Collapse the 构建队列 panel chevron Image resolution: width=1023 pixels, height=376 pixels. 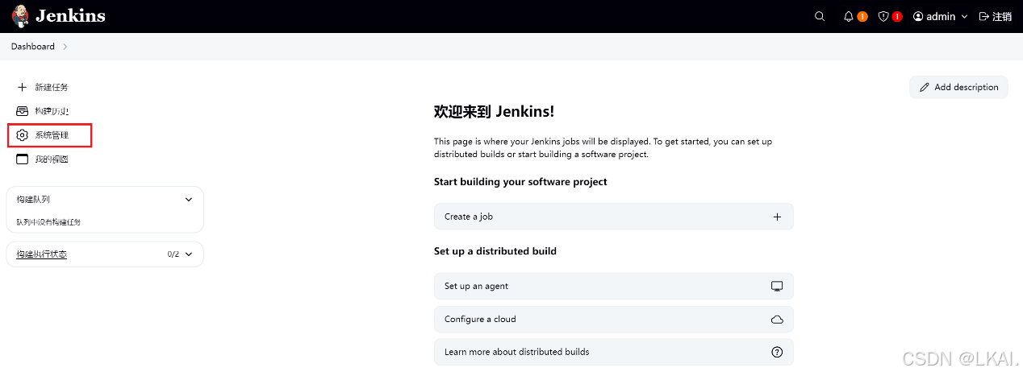tap(189, 199)
